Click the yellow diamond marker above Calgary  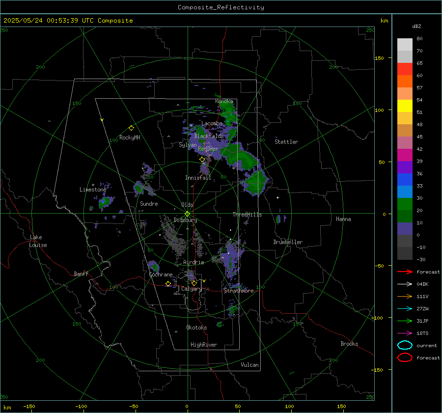pos(194,283)
